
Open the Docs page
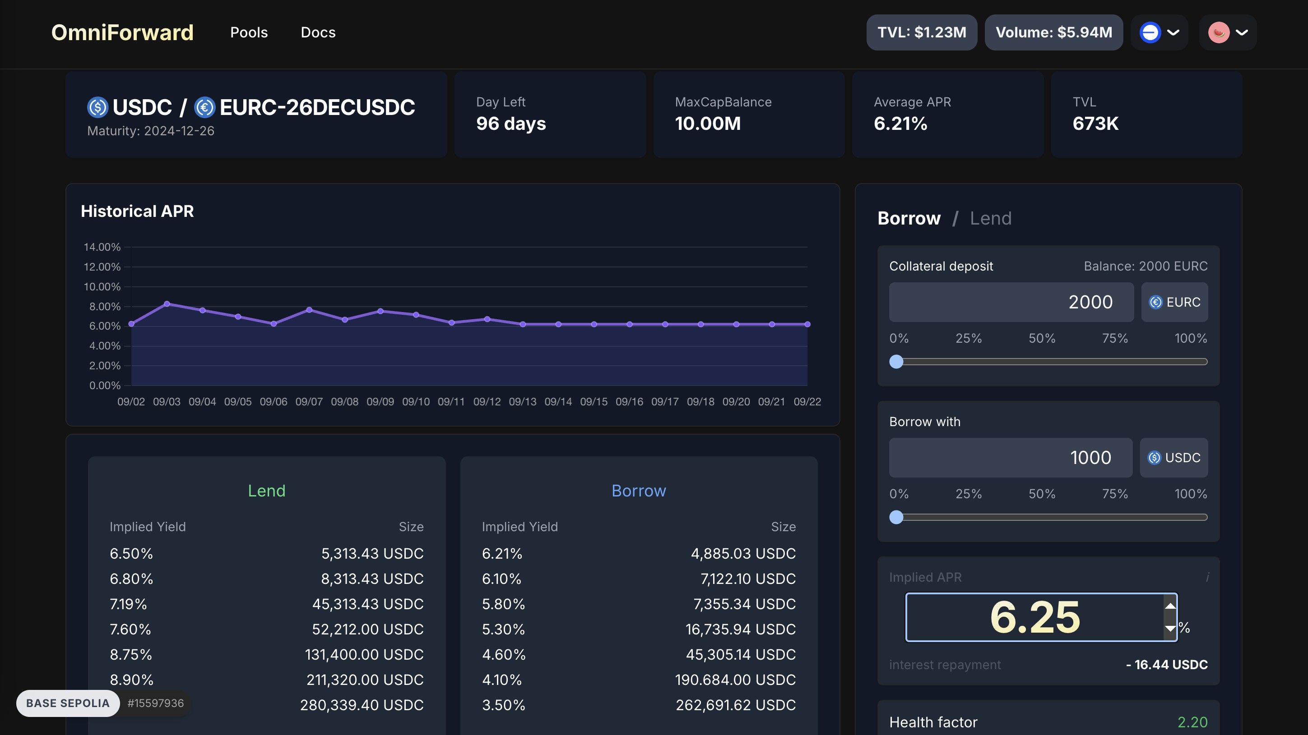tap(318, 32)
